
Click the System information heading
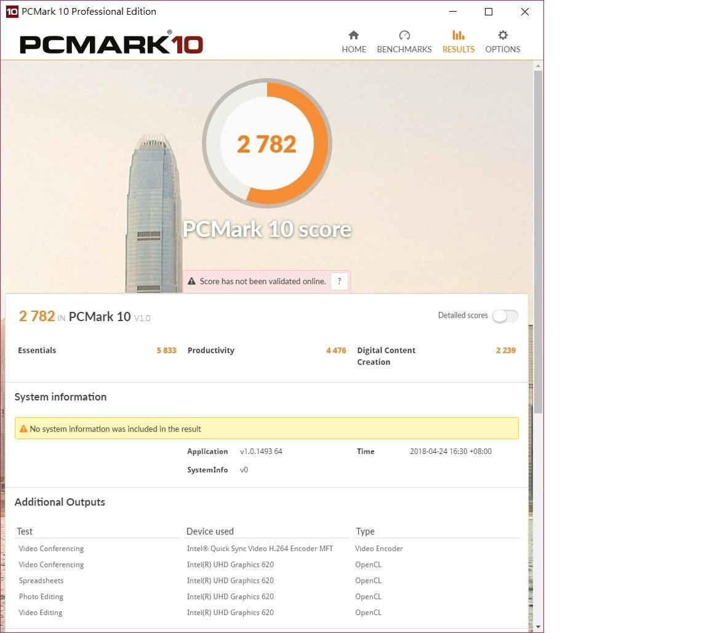(60, 397)
